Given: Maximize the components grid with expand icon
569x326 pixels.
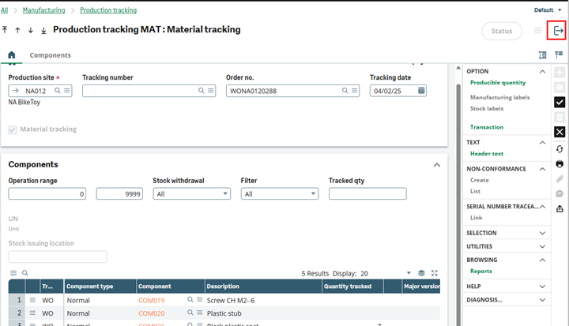Looking at the screenshot, I should [x=435, y=273].
